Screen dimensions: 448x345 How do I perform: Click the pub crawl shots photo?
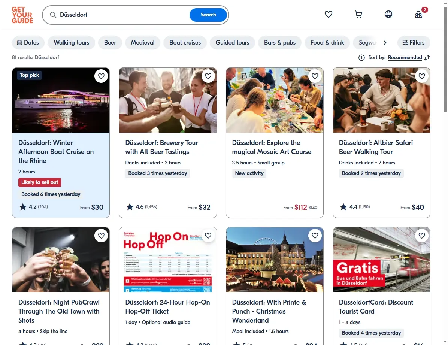[61, 260]
